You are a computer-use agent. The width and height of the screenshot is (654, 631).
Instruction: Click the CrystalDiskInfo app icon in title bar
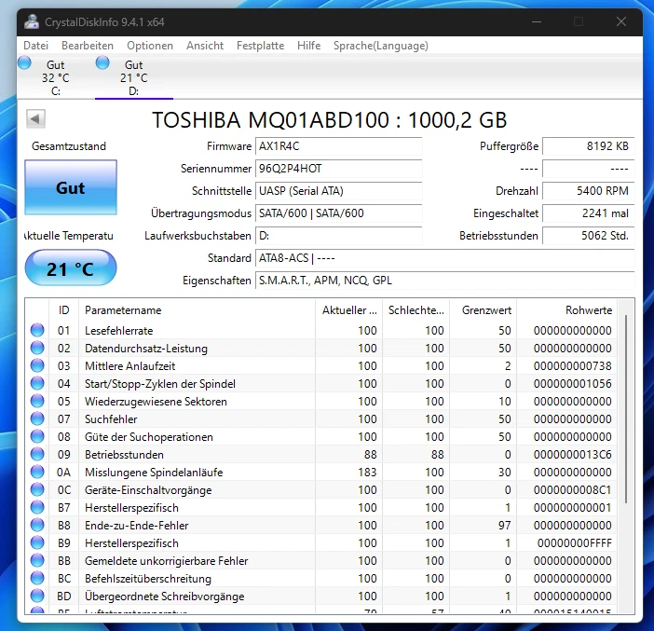click(x=32, y=21)
